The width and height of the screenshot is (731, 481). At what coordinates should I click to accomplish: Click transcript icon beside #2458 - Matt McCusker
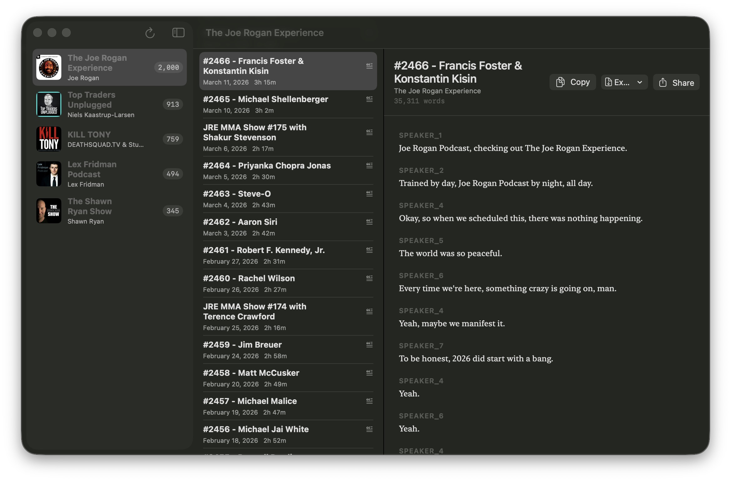369,373
